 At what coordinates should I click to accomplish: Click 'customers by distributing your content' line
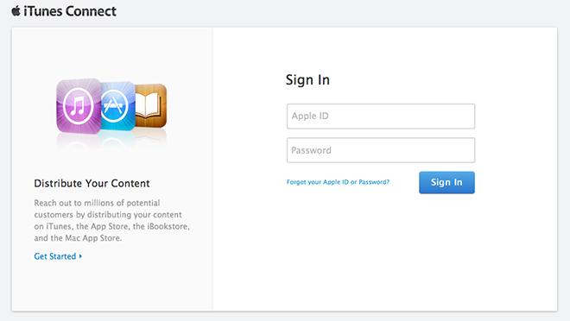click(108, 215)
